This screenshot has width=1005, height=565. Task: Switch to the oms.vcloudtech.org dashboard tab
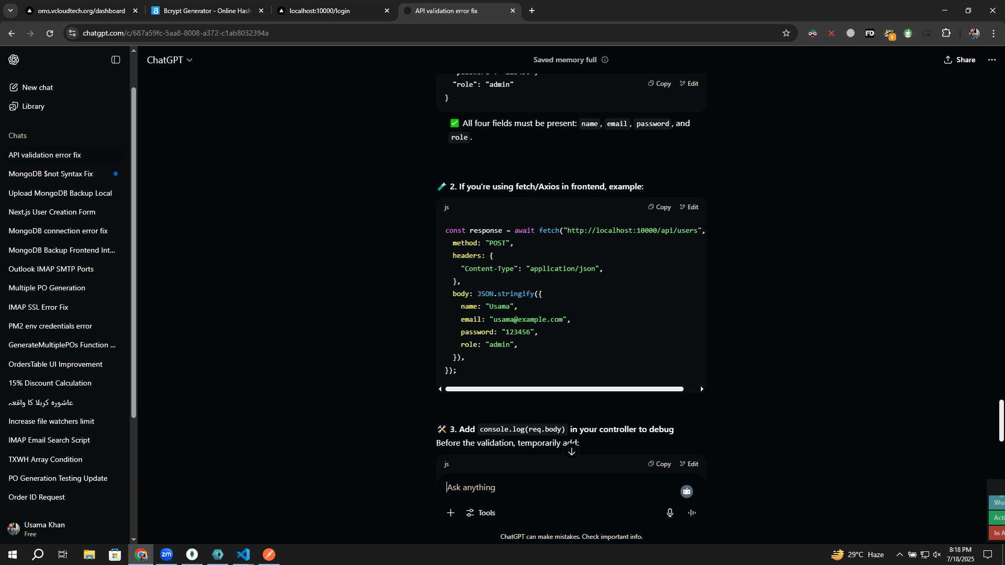coord(81,11)
